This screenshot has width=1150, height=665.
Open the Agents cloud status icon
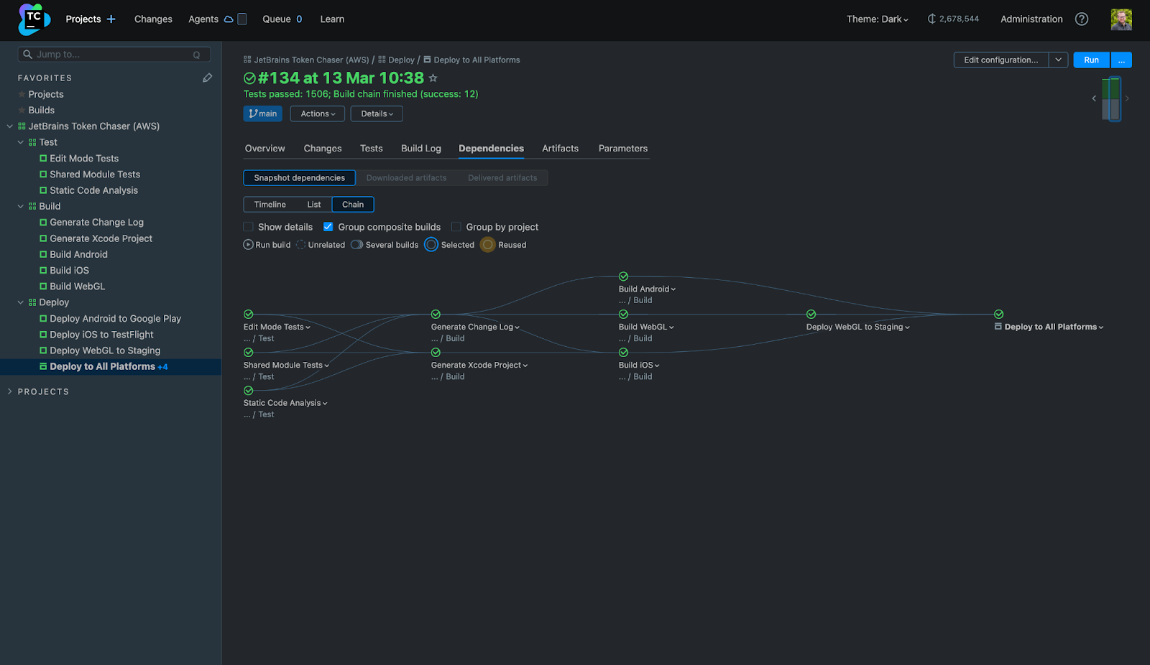pyautogui.click(x=227, y=19)
